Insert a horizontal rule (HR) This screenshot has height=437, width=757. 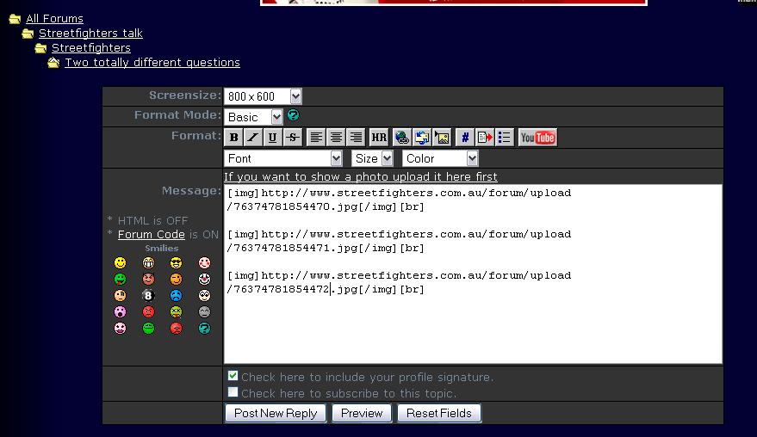tap(379, 138)
